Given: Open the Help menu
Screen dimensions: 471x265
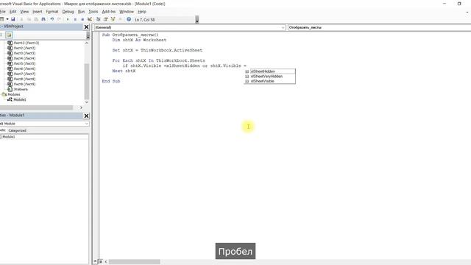Looking at the screenshot, I should 142,12.
